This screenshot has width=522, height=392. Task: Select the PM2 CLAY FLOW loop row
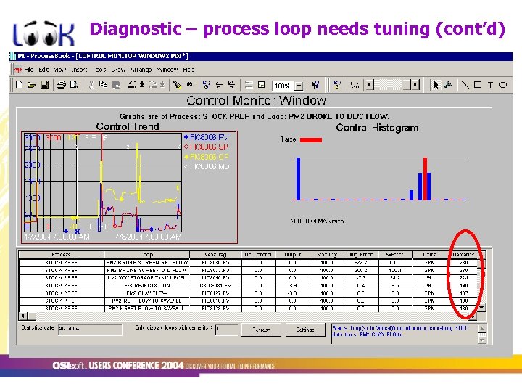(x=249, y=293)
